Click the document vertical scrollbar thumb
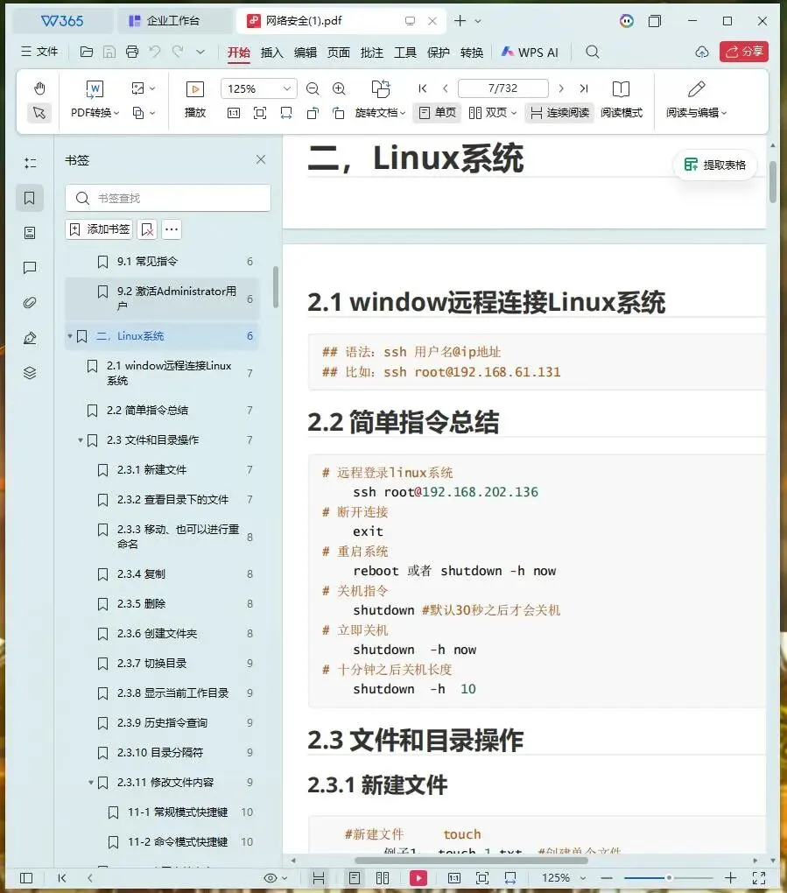The image size is (787, 893). pyautogui.click(x=773, y=182)
